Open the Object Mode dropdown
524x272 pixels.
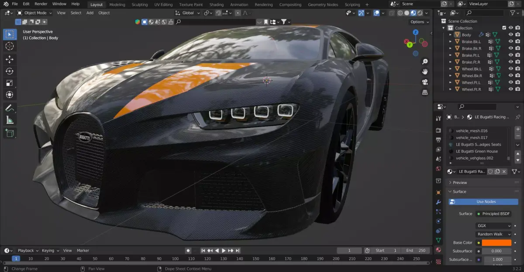click(x=34, y=13)
